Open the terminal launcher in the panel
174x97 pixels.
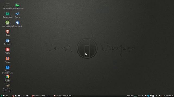click(16, 96)
